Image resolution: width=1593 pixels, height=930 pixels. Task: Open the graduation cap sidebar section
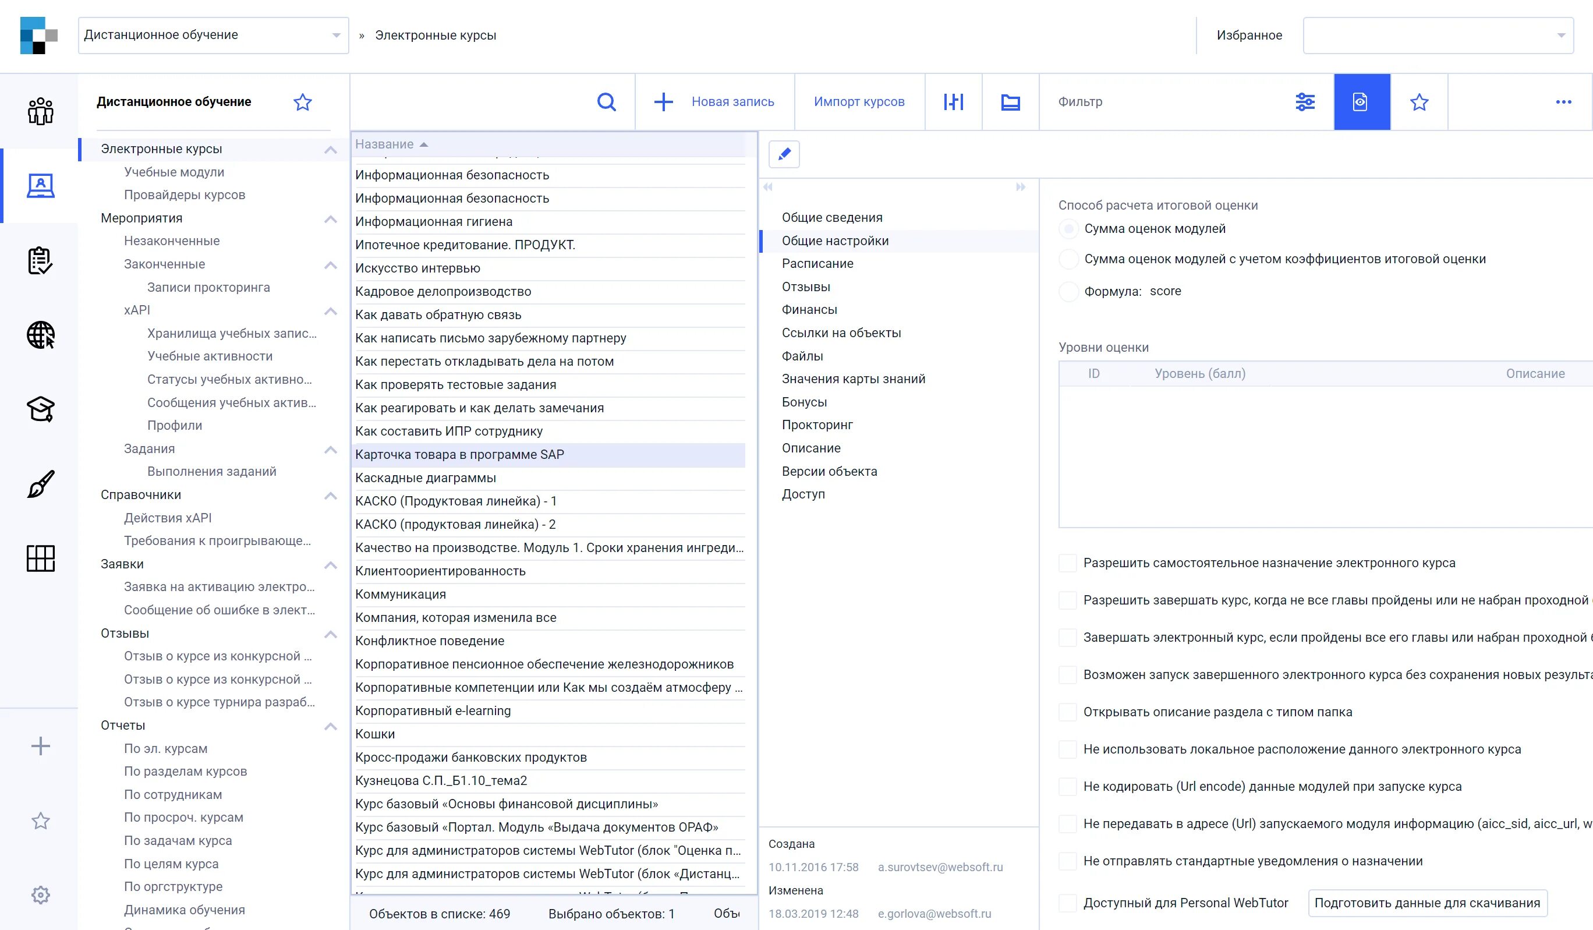[40, 409]
